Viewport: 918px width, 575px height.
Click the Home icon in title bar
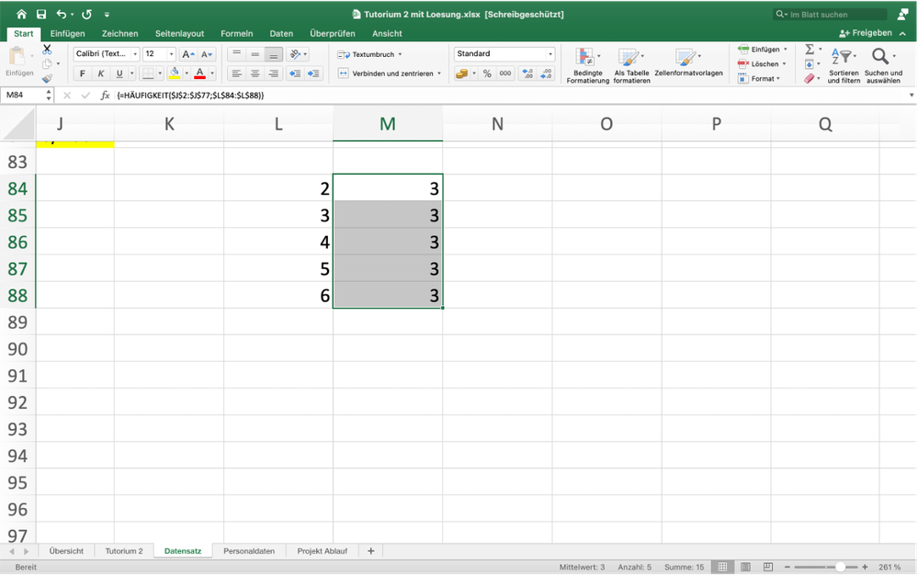[22, 14]
